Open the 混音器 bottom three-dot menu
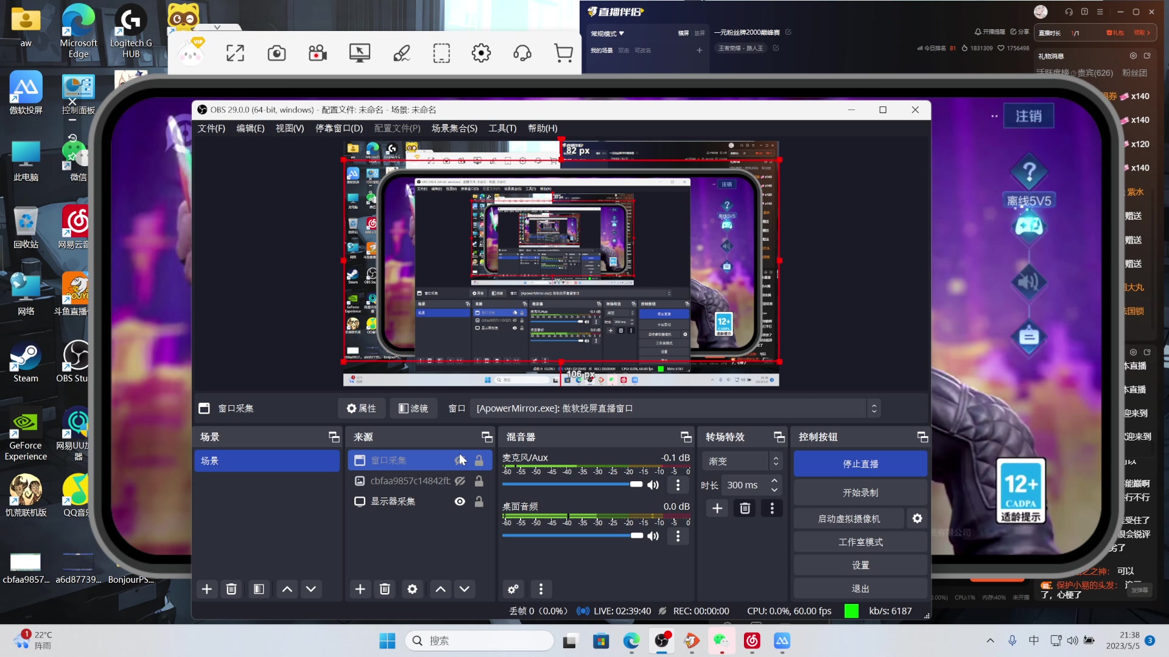 (541, 589)
